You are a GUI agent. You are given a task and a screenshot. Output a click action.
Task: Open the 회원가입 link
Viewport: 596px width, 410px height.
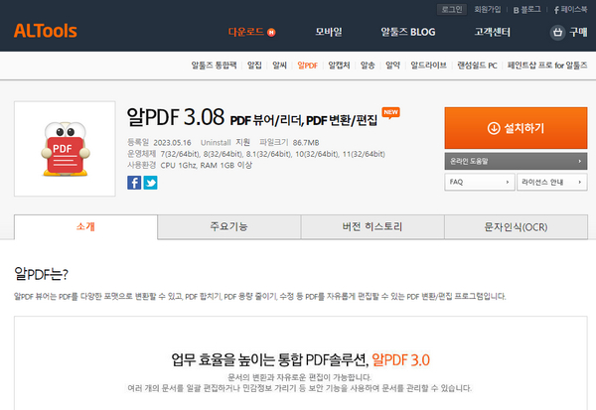(488, 10)
